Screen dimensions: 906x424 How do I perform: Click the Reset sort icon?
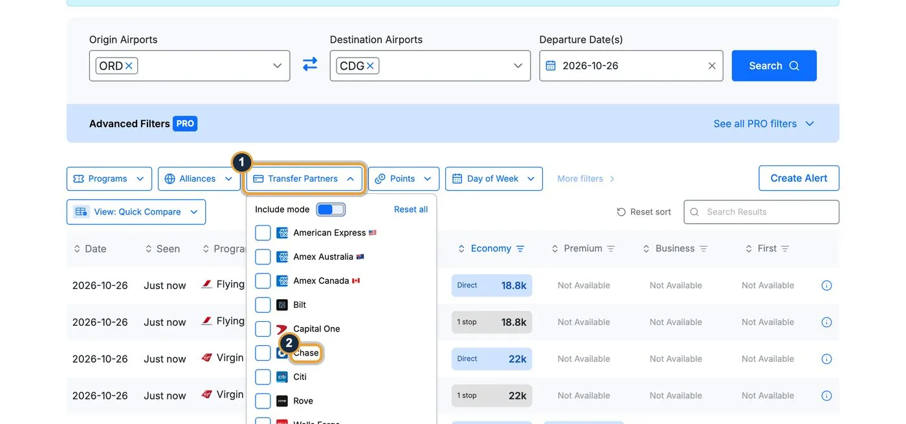(621, 212)
